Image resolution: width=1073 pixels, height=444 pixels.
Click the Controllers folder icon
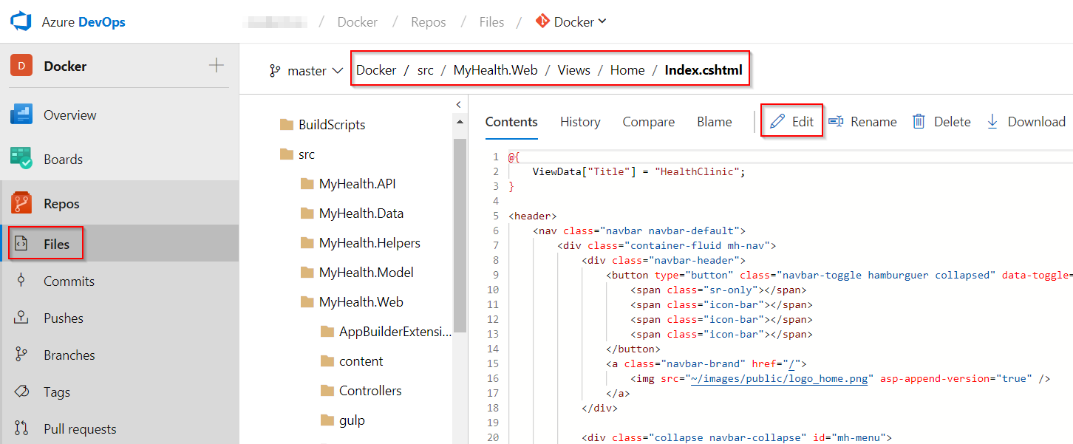click(327, 391)
